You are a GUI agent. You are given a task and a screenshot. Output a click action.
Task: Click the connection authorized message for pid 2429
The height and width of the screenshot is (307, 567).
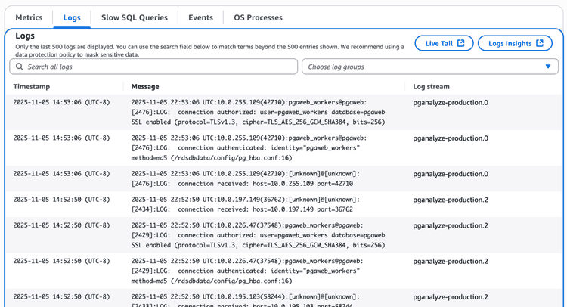click(x=259, y=235)
